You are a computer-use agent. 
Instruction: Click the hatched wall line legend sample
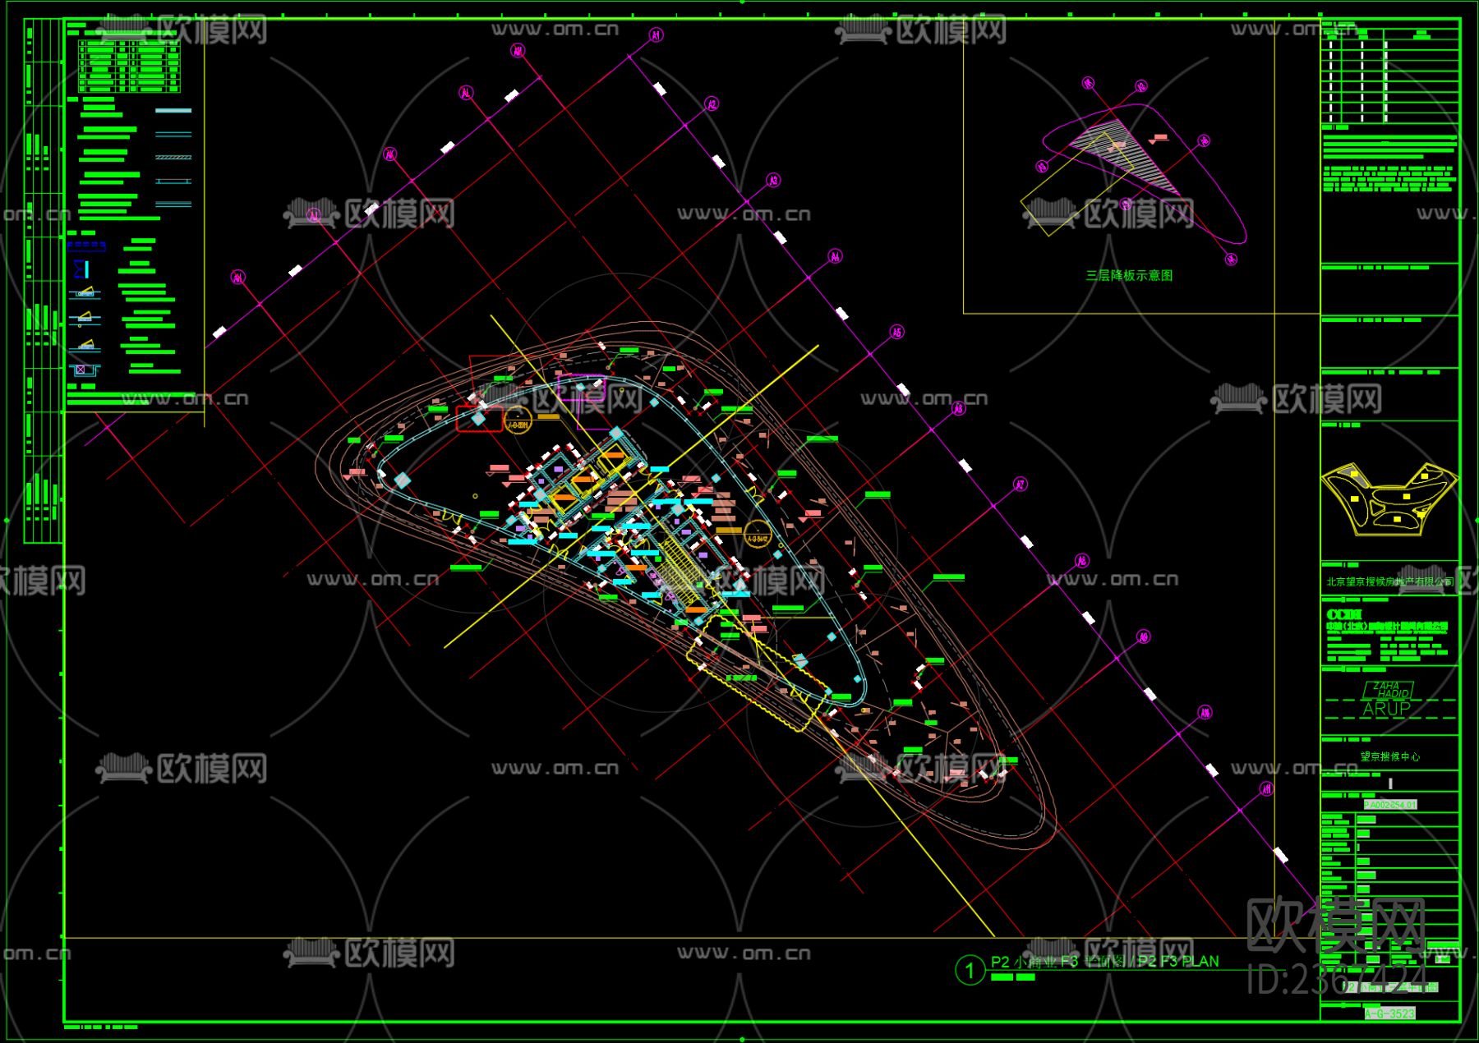[x=173, y=157]
